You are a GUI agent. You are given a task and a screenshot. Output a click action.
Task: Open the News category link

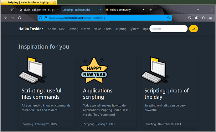point(97,29)
